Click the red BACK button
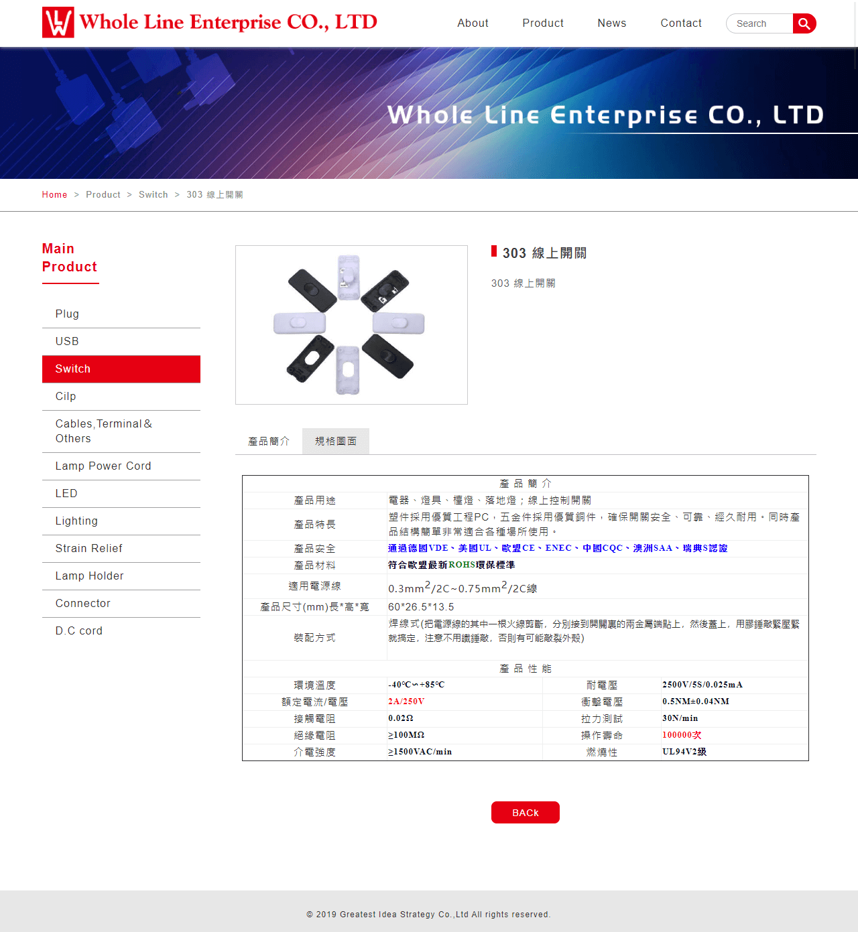 coord(526,812)
